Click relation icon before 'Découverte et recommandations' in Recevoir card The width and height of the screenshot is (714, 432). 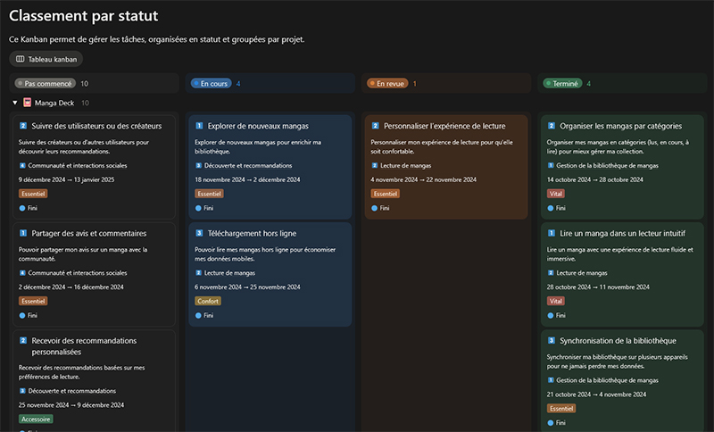(x=22, y=391)
